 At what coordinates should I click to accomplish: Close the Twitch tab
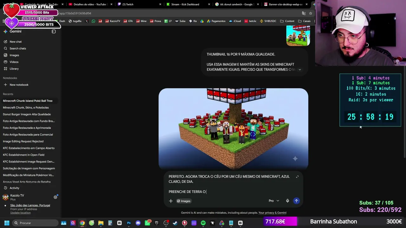160,4
